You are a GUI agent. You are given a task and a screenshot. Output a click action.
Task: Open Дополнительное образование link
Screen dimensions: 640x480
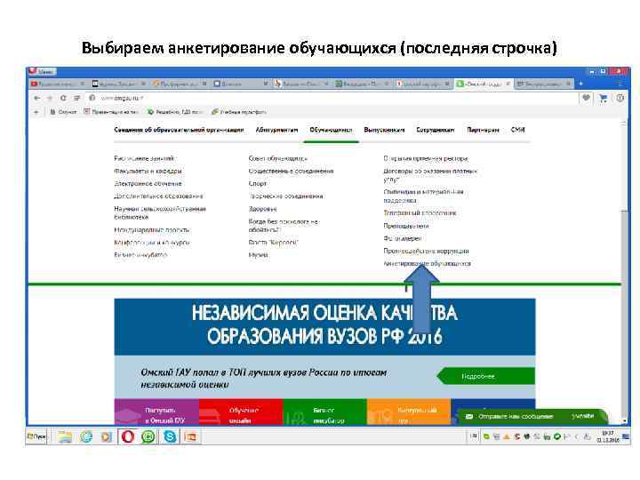[x=158, y=196]
